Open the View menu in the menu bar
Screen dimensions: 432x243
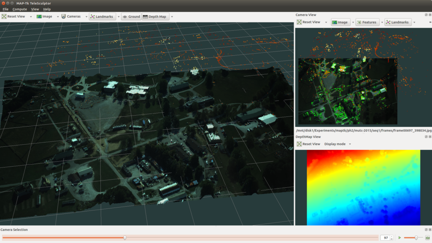pos(35,9)
